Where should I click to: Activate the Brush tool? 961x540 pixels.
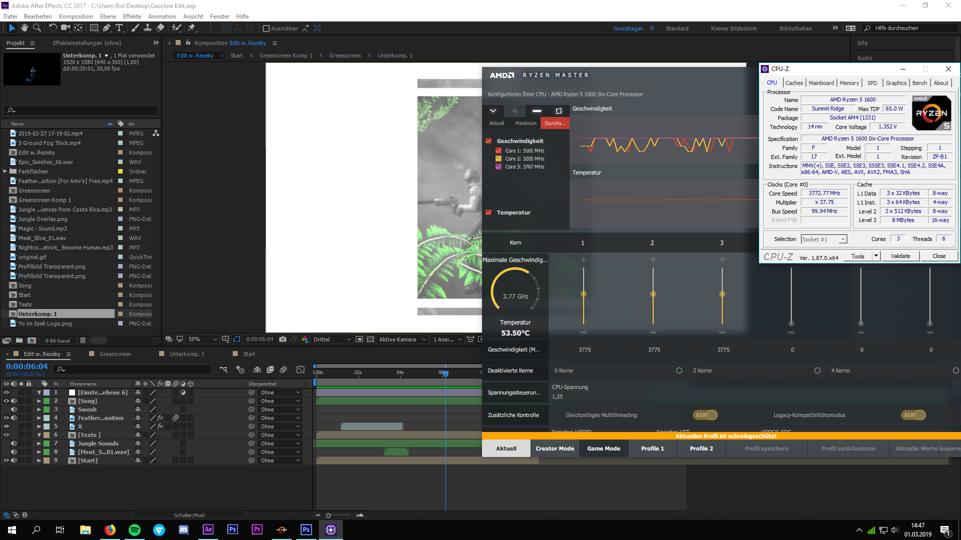(x=135, y=28)
